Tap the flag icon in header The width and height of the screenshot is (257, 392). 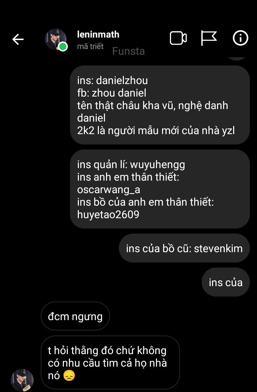[x=209, y=38]
